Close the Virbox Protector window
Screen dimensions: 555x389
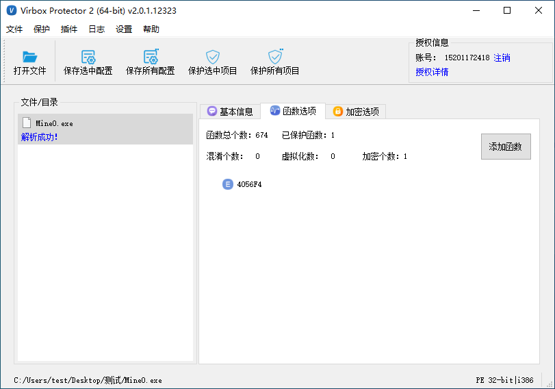tap(539, 11)
